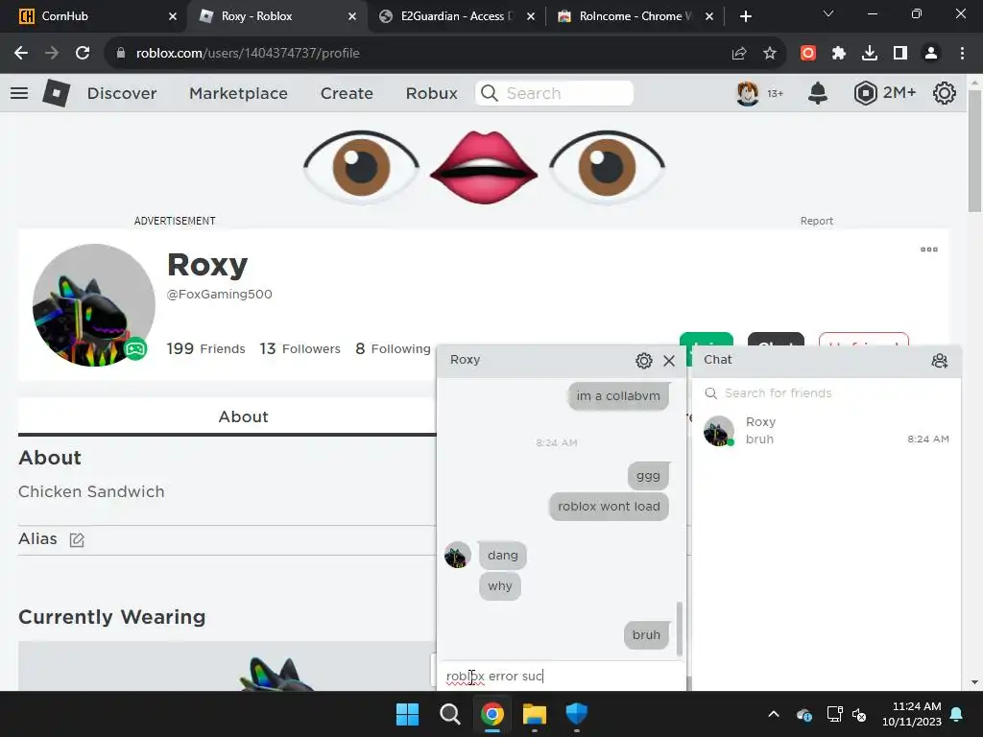Bookmark this page with the star icon
The width and height of the screenshot is (983, 737).
770,54
